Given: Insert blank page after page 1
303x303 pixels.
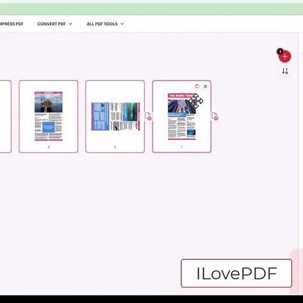Looking at the screenshot, I should click(215, 116).
